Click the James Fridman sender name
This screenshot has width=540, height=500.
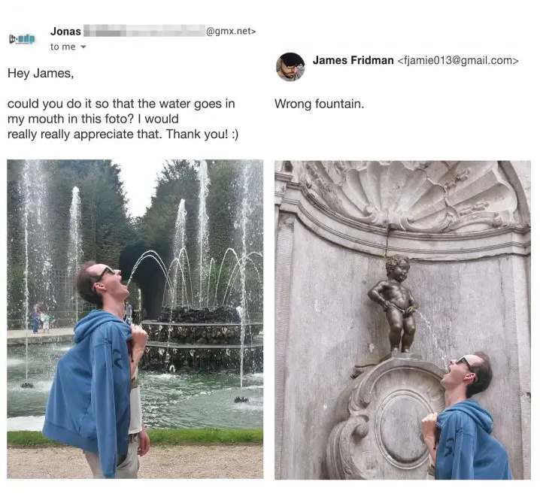(x=353, y=60)
